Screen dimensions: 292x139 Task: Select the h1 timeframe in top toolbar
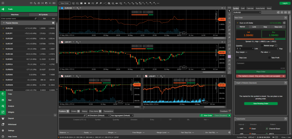[x=140, y=3]
